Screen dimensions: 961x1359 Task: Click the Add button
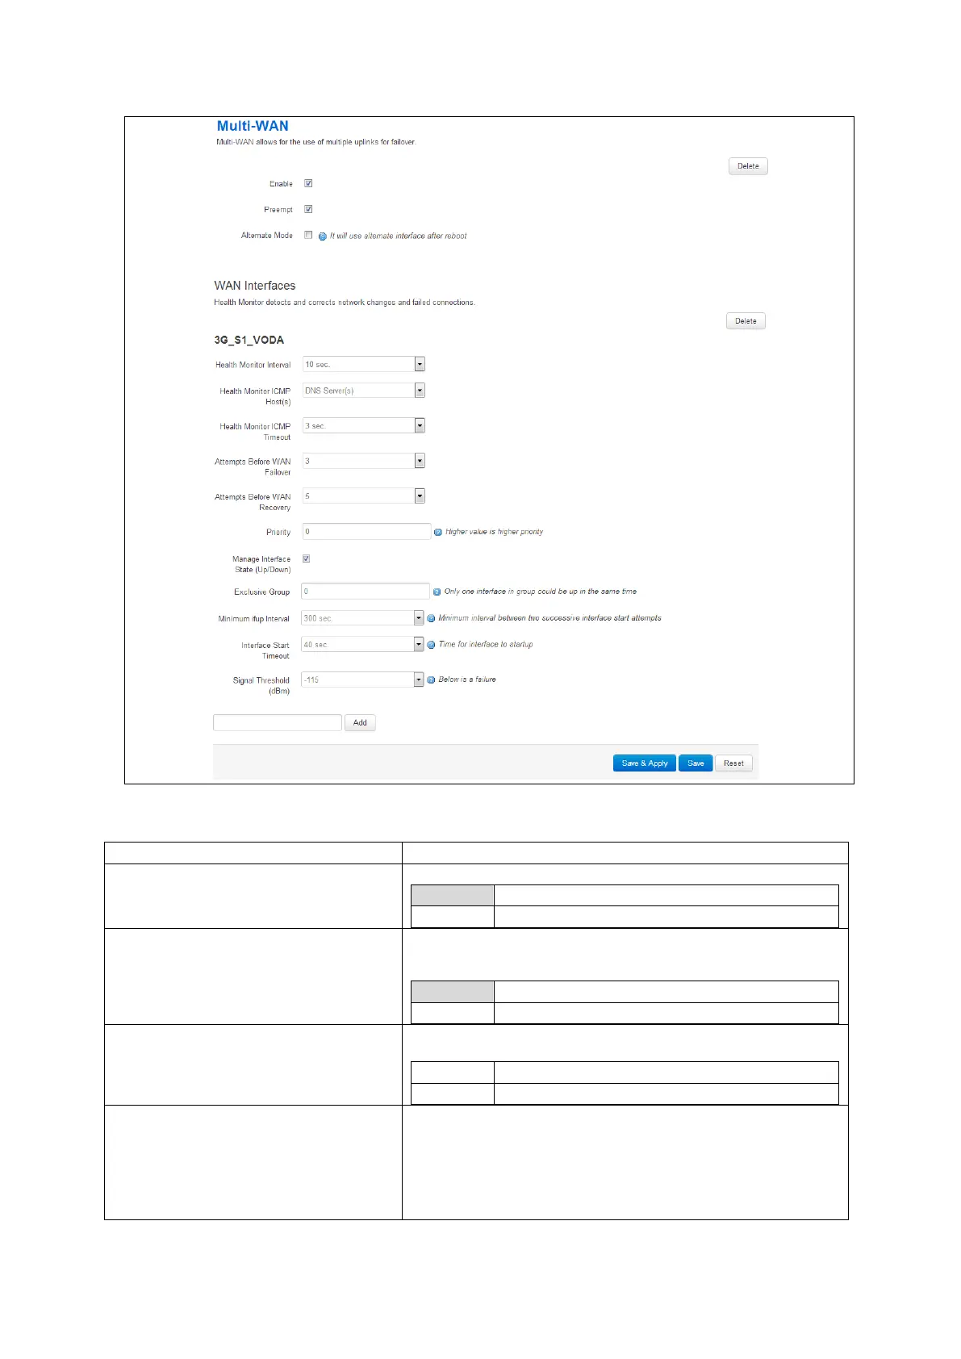point(360,723)
